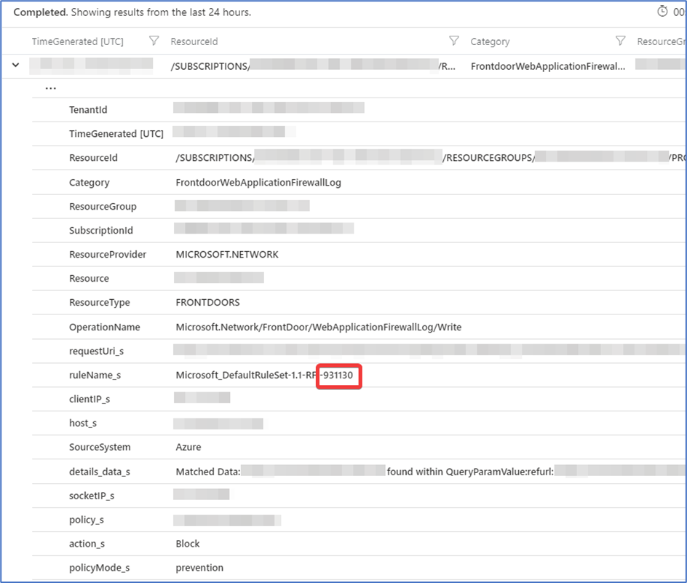Select /RESOURCEGROUPS/ segment of expanded ResourceId

(x=488, y=158)
